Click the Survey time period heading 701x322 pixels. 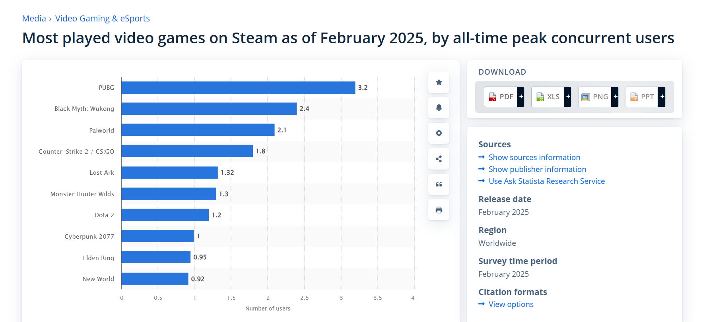[x=518, y=261]
